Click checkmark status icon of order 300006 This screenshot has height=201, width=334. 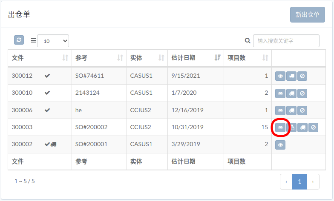pos(47,110)
